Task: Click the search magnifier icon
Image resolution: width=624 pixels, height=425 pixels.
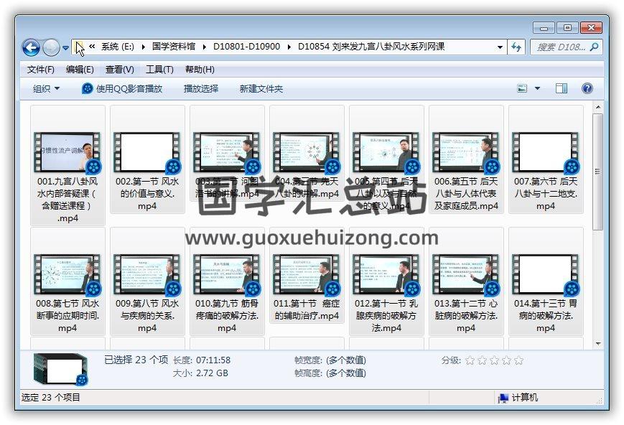Action: coord(594,47)
